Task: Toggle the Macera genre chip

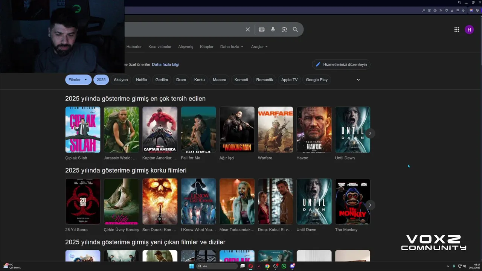Action: (x=220, y=80)
